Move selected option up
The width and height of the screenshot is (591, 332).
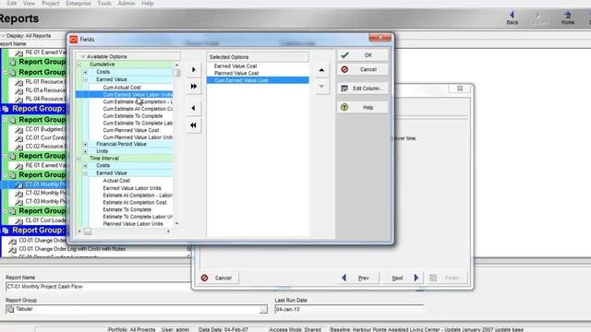321,70
